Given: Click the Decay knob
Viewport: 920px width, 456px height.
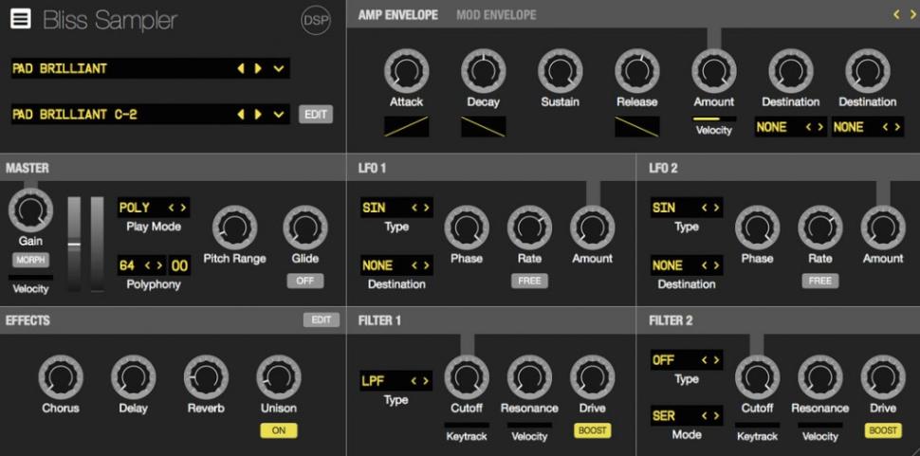Looking at the screenshot, I should pyautogui.click(x=484, y=71).
